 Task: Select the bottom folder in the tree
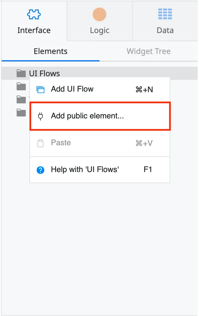point(21,112)
